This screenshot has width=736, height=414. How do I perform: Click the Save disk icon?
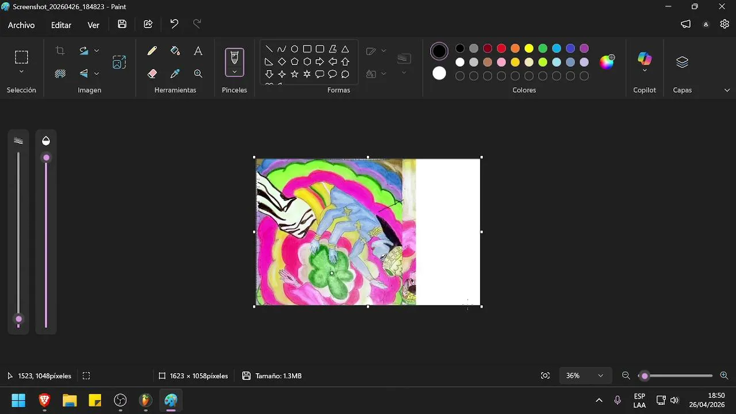(122, 24)
